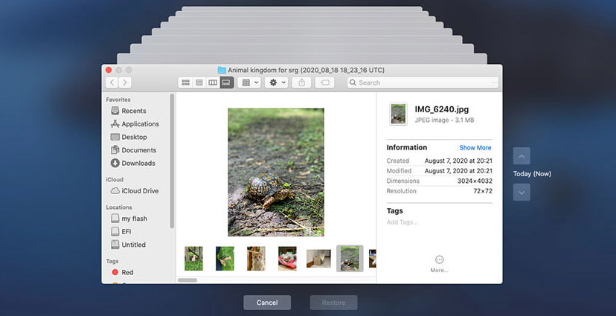
Task: Click the Modified date value
Action: coord(458,171)
